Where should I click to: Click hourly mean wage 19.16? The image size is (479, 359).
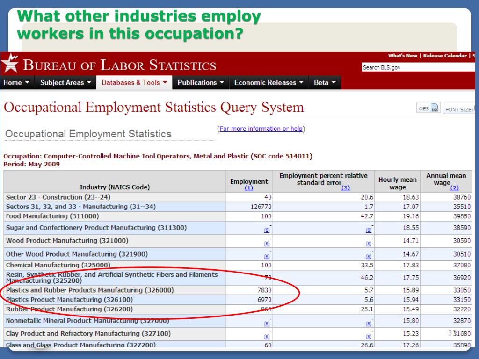tap(411, 216)
